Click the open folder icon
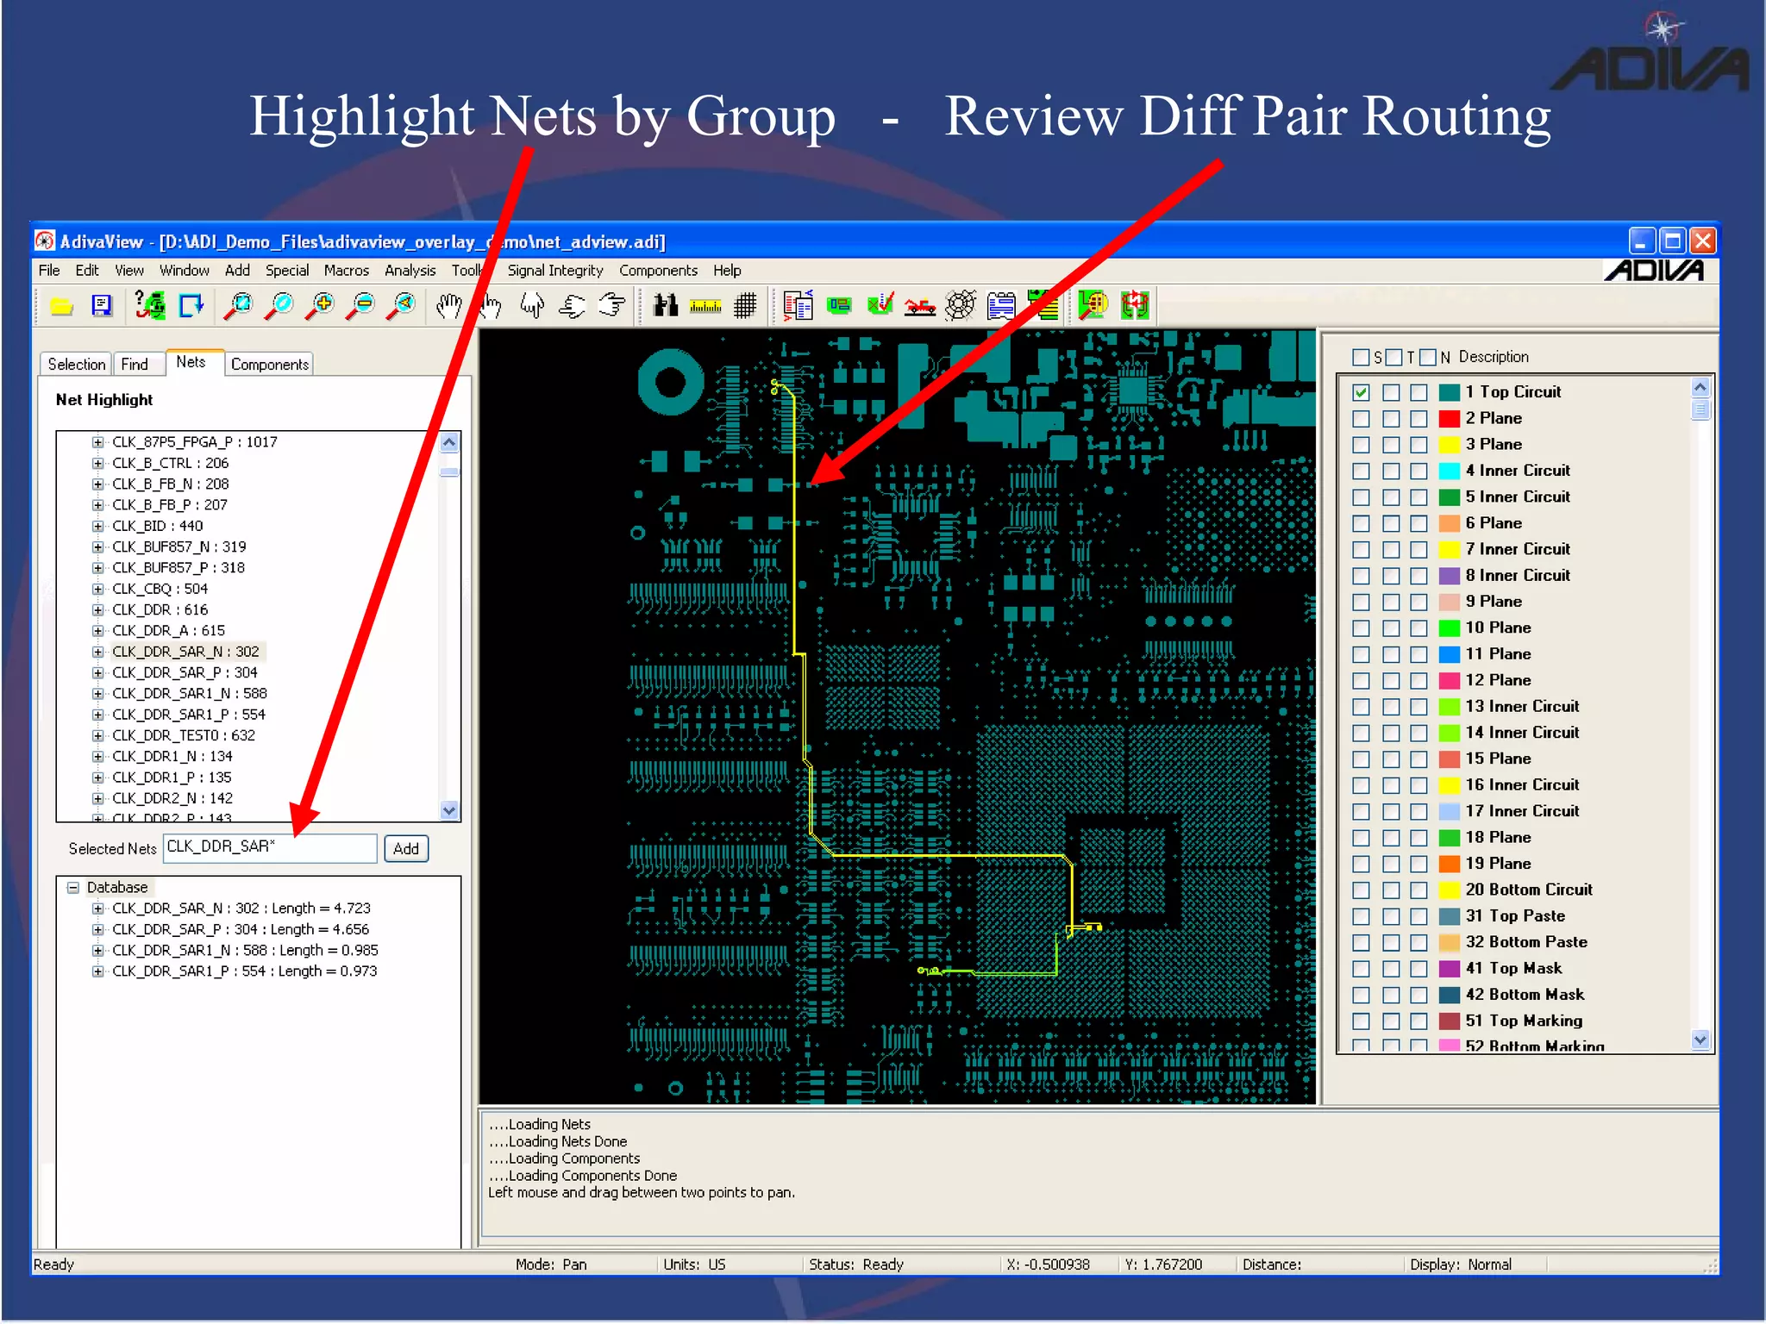The height and width of the screenshot is (1324, 1766). pos(61,306)
